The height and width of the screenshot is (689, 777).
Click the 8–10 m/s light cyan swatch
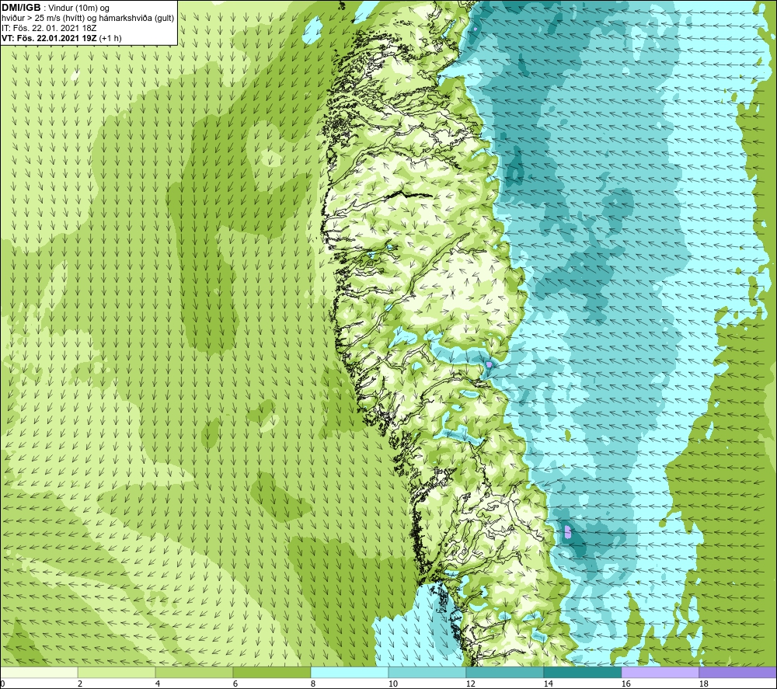(350, 672)
